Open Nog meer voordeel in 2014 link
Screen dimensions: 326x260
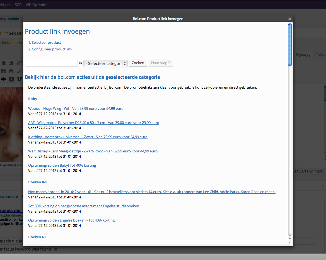coord(151,192)
